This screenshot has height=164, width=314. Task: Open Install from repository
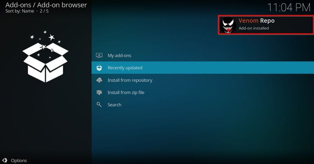click(203, 80)
